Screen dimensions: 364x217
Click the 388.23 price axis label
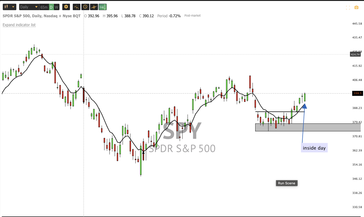(x=357, y=108)
